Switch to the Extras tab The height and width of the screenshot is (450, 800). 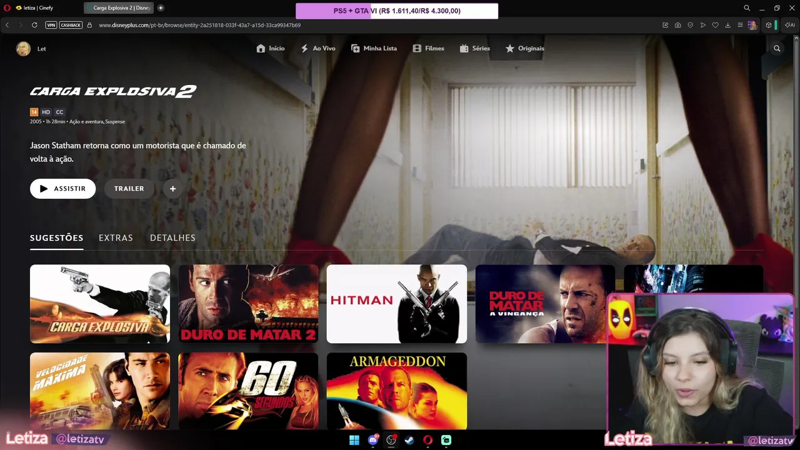click(x=116, y=238)
